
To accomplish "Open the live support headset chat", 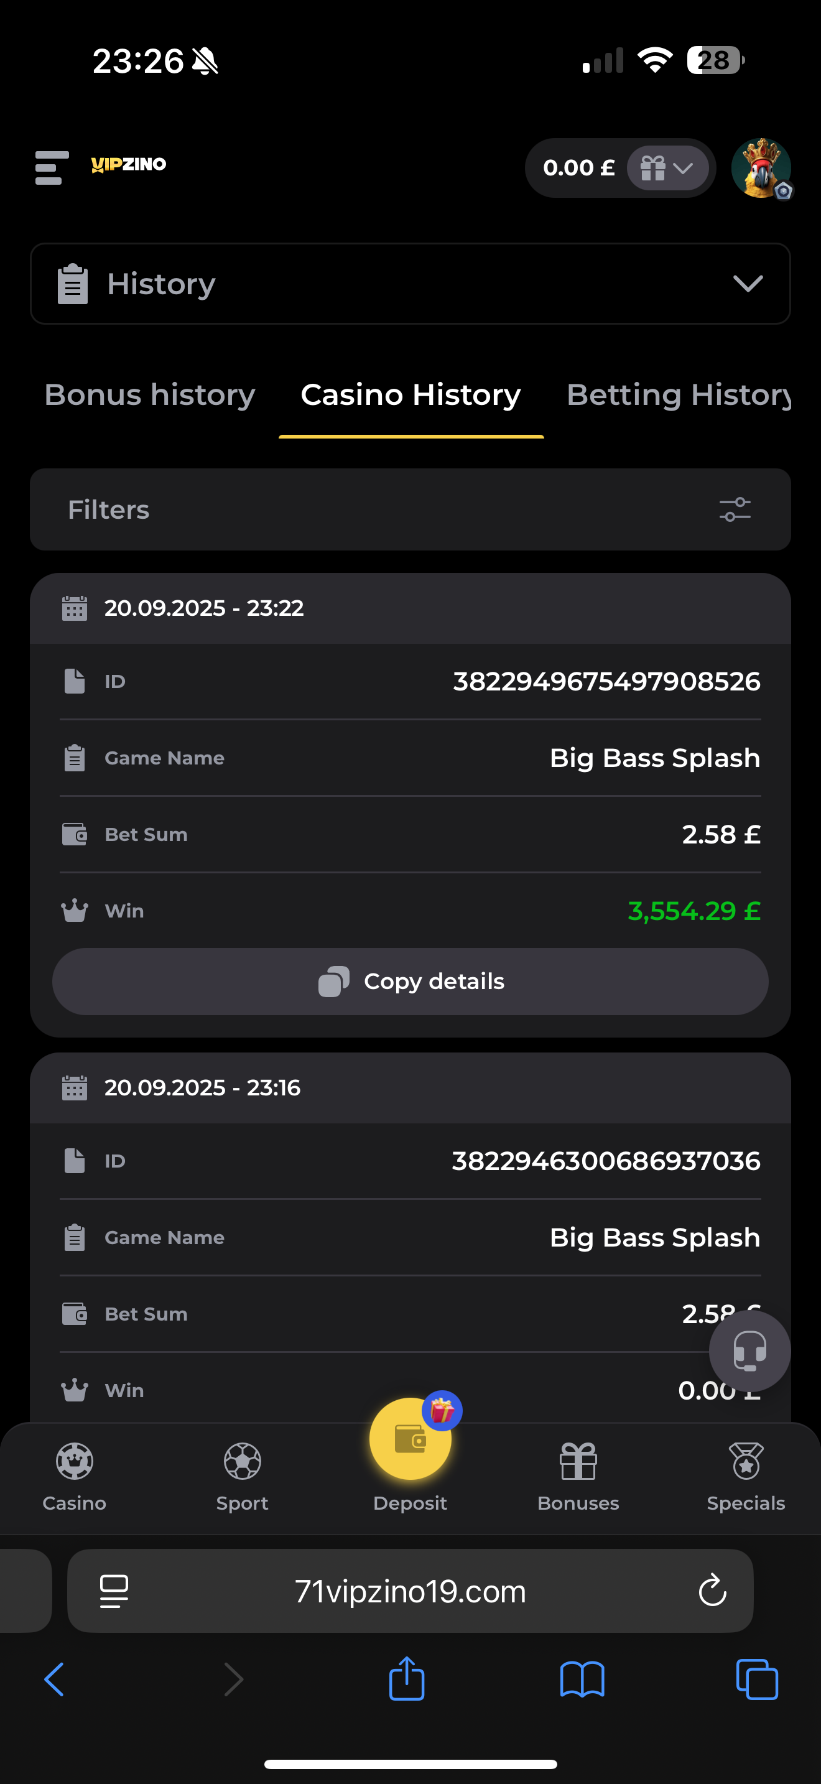I will (x=749, y=1350).
